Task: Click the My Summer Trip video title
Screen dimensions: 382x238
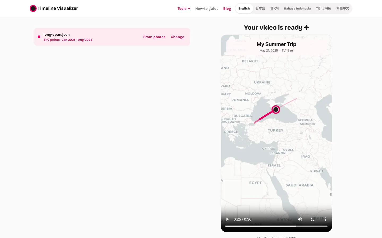Action: point(276,44)
